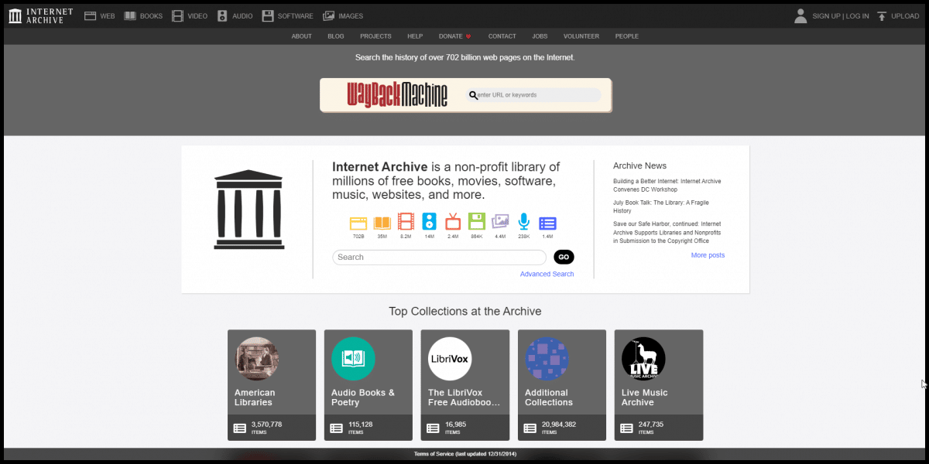
Task: Click the 984K software floppy icon
Action: [476, 223]
